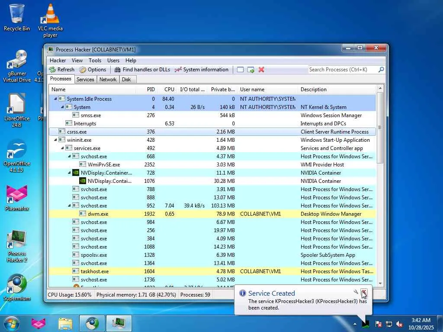Click the wrench icon in notification balloon
This screenshot has width=443, height=332.
pos(356,292)
